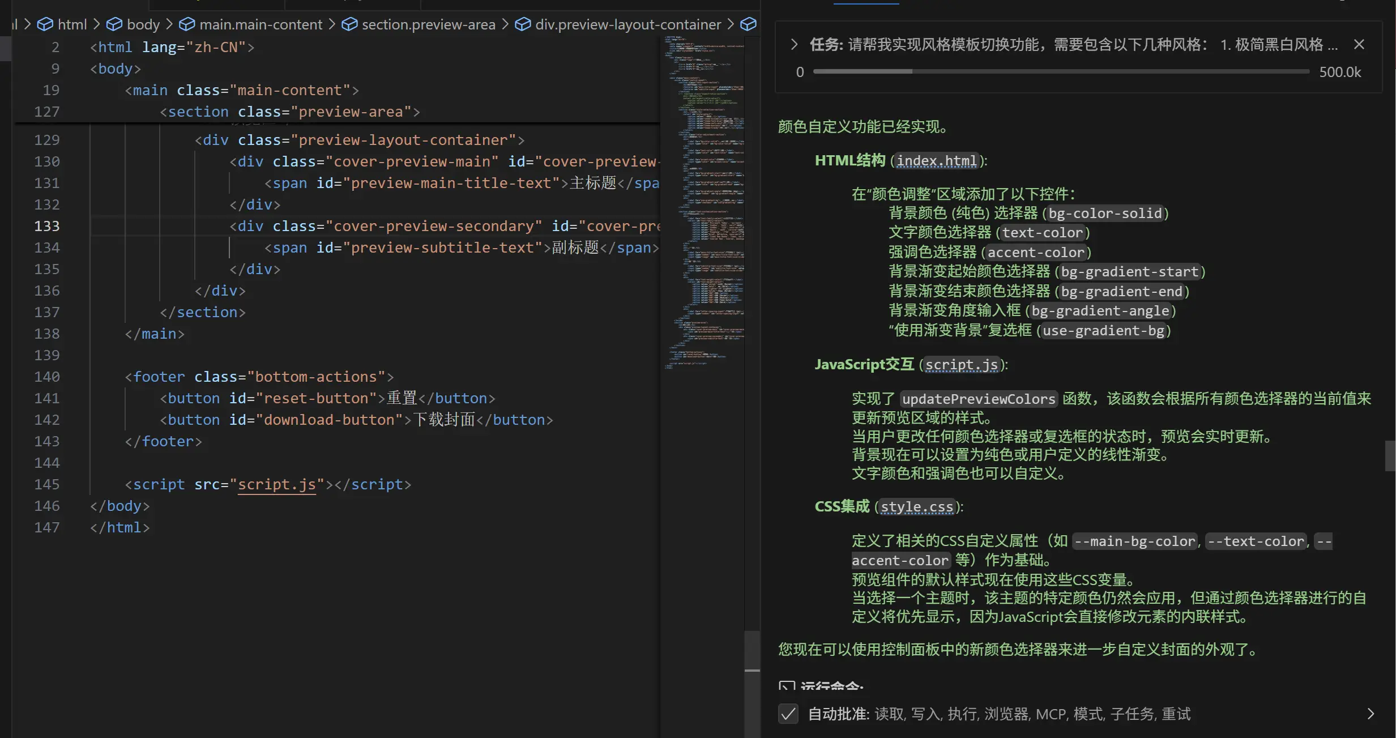
Task: Open the style.css link in chat
Action: pyautogui.click(x=917, y=507)
